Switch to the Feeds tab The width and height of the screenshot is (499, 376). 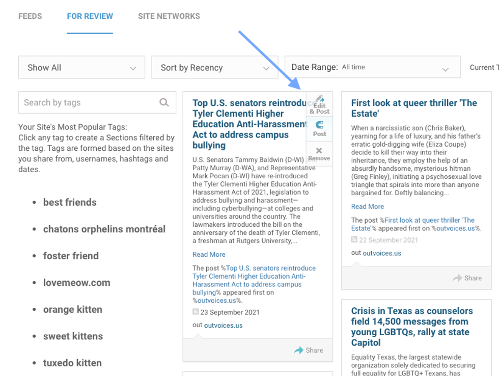pyautogui.click(x=30, y=16)
